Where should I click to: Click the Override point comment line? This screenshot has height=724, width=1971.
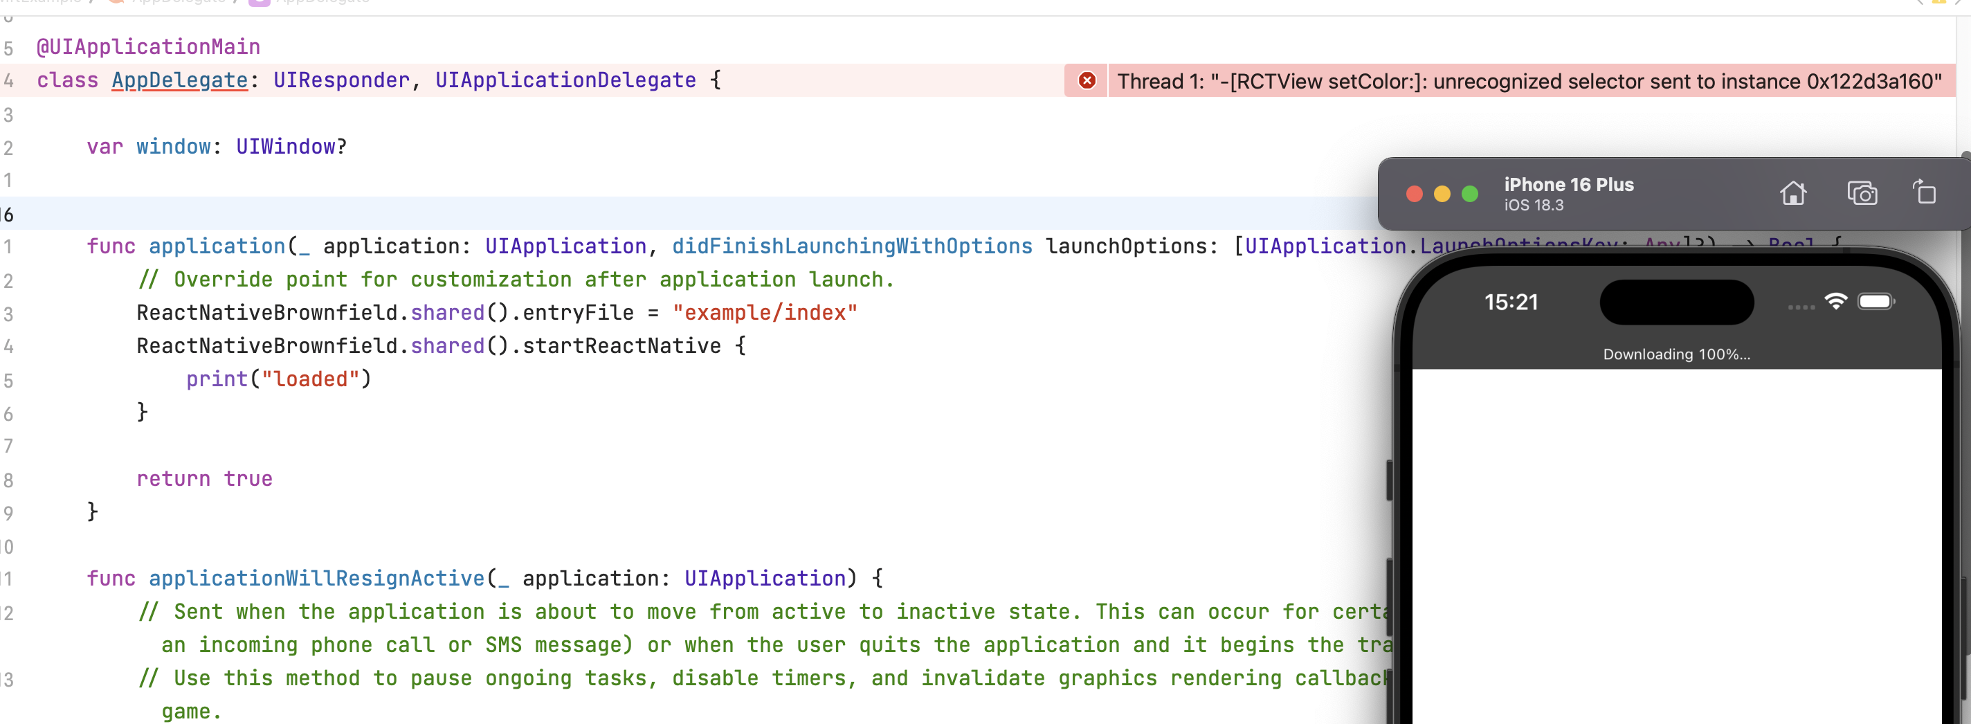(x=516, y=280)
